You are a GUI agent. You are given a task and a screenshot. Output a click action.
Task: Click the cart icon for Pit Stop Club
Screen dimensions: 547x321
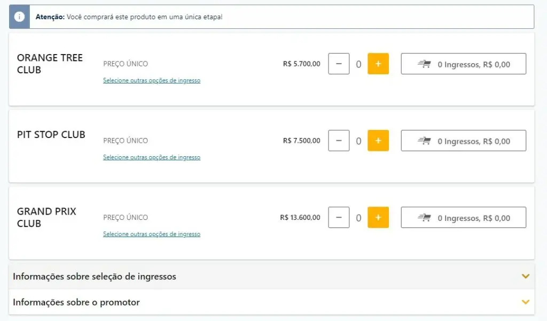tap(425, 141)
